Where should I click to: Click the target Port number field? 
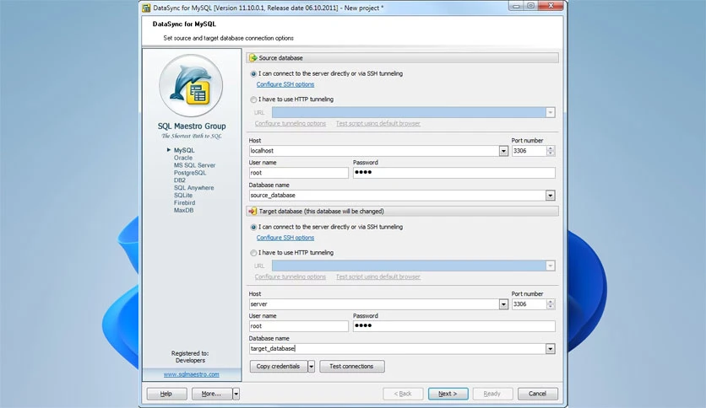(529, 304)
